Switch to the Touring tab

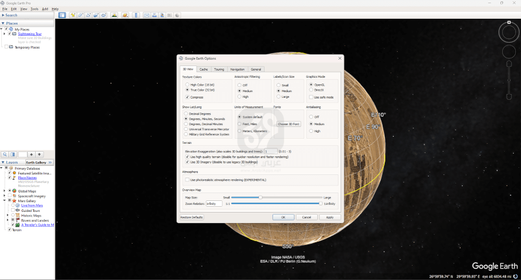coord(219,69)
